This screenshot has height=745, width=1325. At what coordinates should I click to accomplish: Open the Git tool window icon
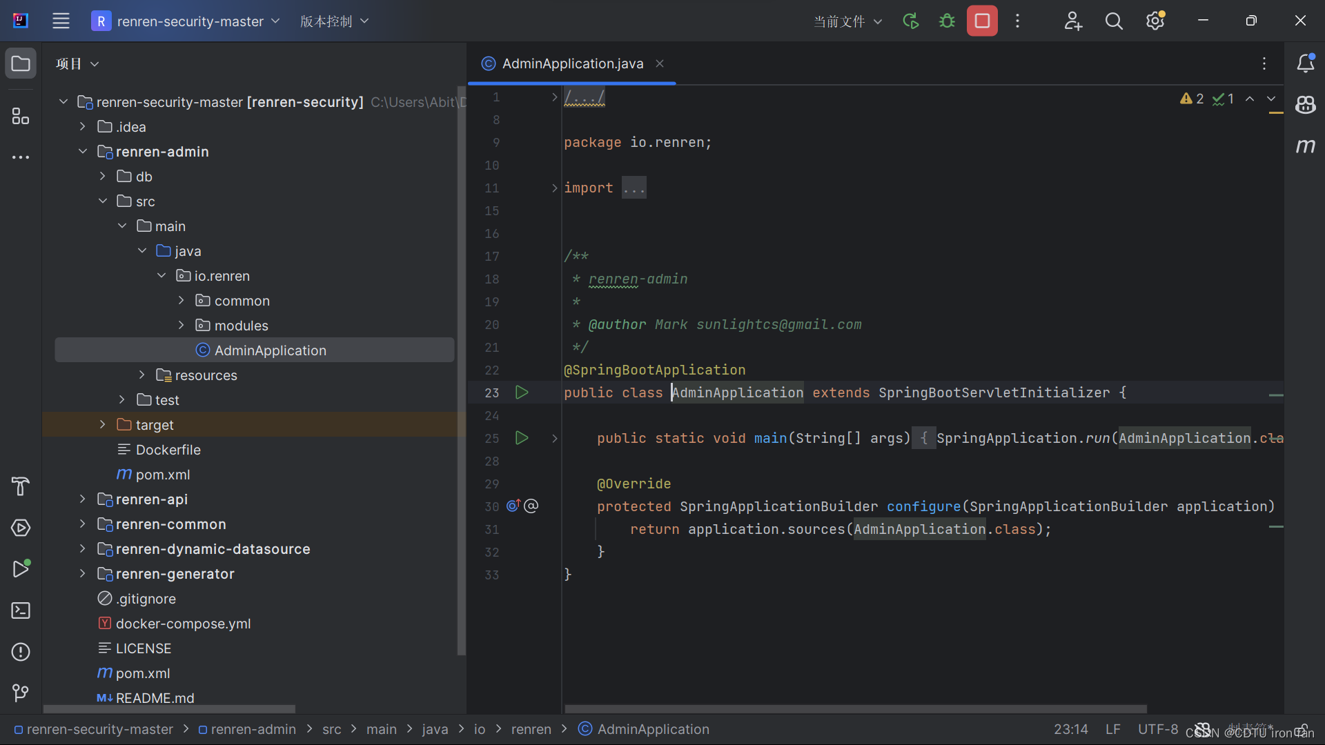pos(21,693)
